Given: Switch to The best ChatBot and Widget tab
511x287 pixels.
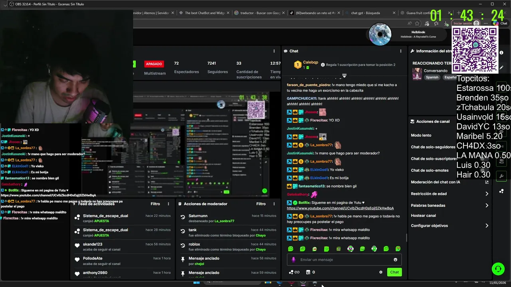Looking at the screenshot, I should pyautogui.click(x=205, y=13).
